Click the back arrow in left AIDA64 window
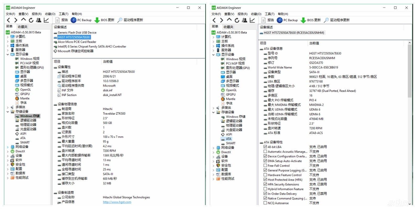The height and width of the screenshot is (209, 417). coord(8,20)
